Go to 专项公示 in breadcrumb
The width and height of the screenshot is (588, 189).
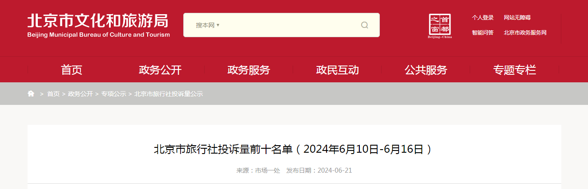point(113,94)
